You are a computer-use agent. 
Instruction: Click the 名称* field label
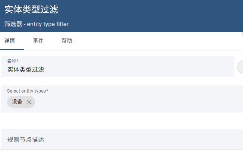[x=13, y=61]
